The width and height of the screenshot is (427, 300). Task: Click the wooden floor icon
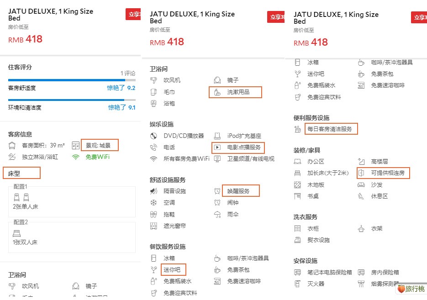click(297, 185)
